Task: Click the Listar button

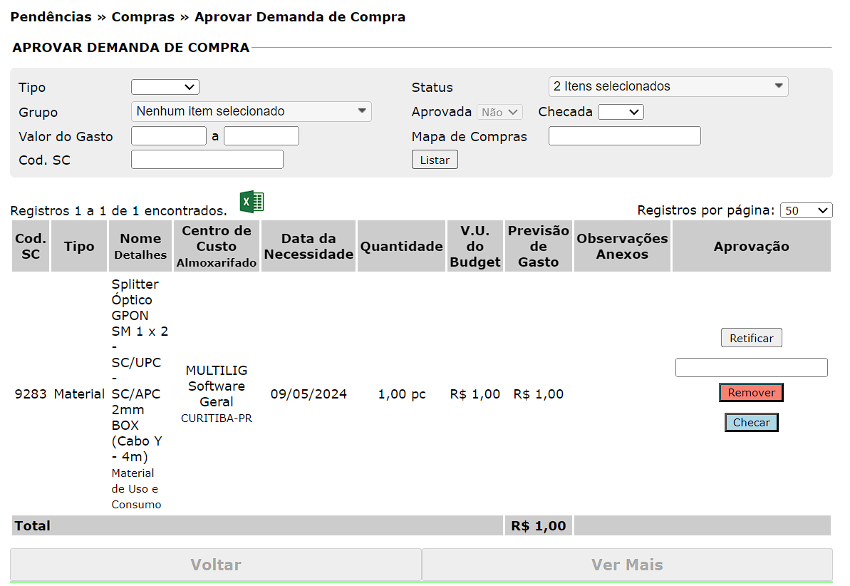Action: tap(434, 160)
